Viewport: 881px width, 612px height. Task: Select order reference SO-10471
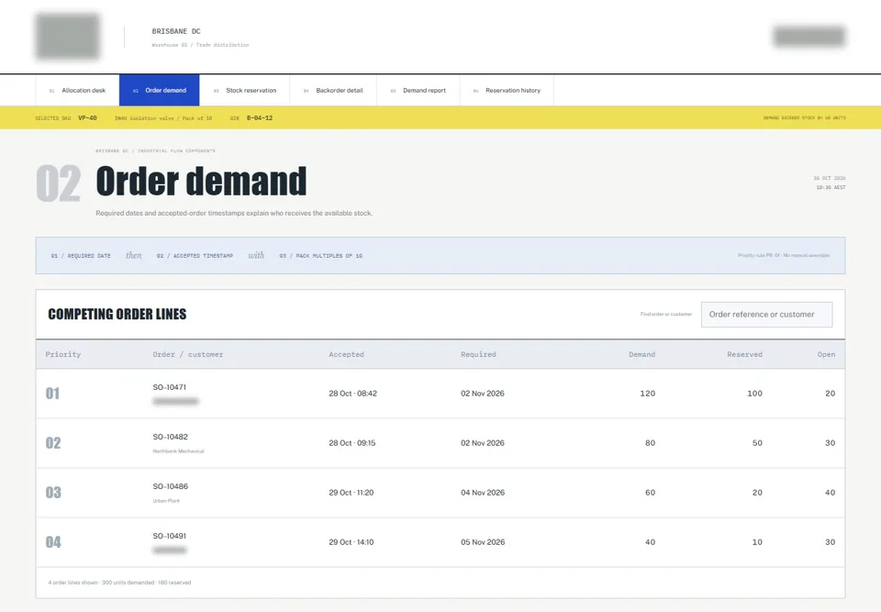[169, 387]
